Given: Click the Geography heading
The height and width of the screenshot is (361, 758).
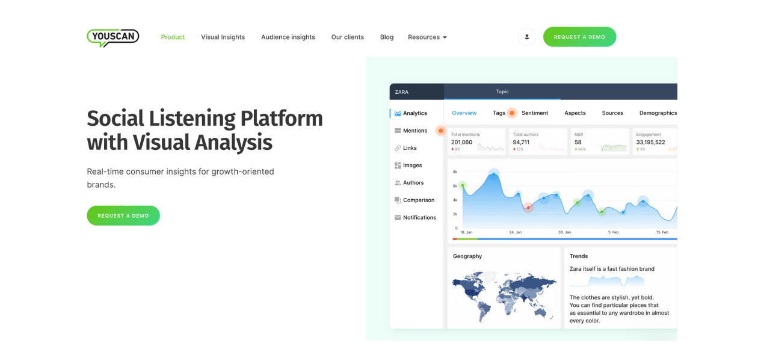Looking at the screenshot, I should (467, 256).
